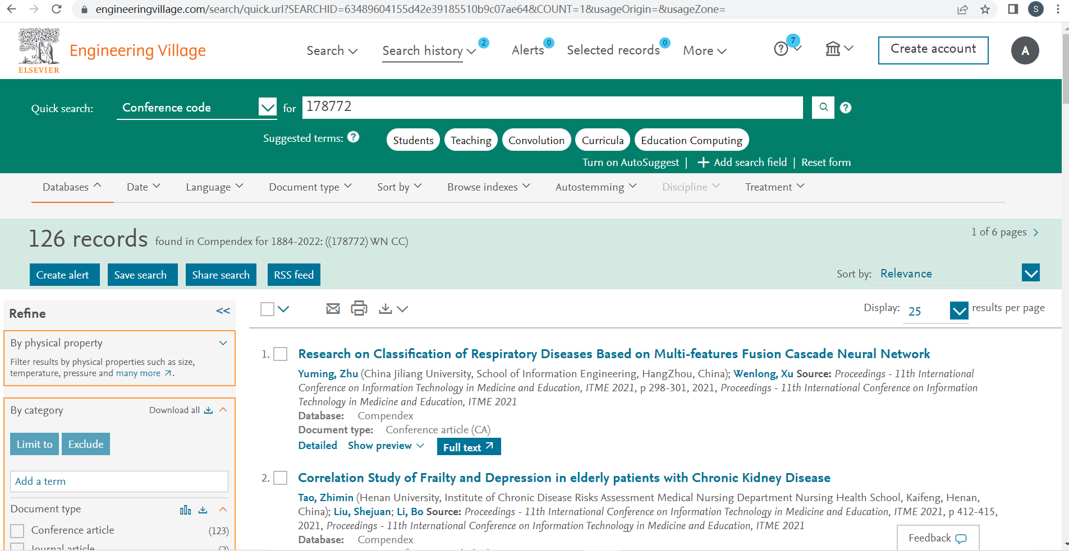Change results per page display dropdown
1069x551 pixels.
(958, 310)
